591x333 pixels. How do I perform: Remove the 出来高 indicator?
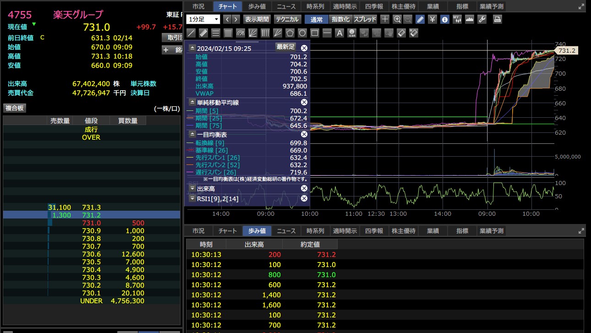[x=304, y=188]
